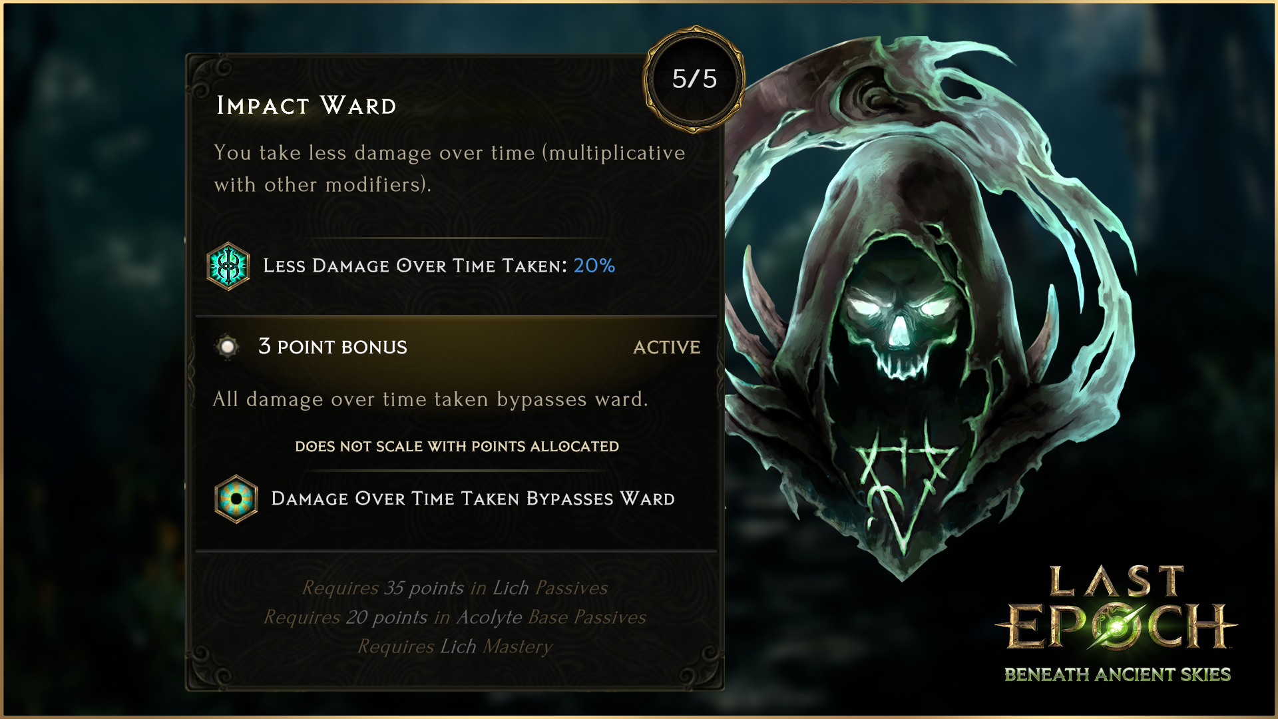The height and width of the screenshot is (719, 1278).
Task: Click the bypasses ward description text
Action: pyautogui.click(x=430, y=399)
